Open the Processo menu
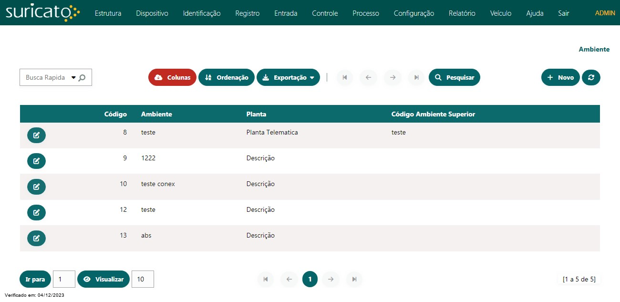The height and width of the screenshot is (302, 620). 366,13
